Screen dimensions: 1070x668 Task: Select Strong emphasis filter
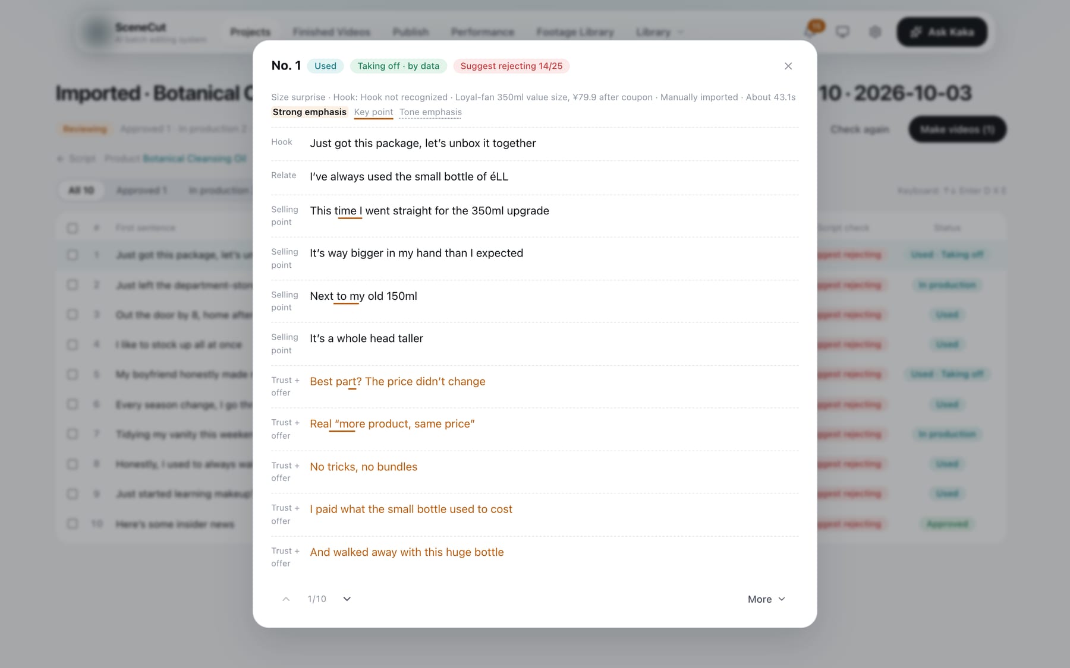[x=309, y=112]
